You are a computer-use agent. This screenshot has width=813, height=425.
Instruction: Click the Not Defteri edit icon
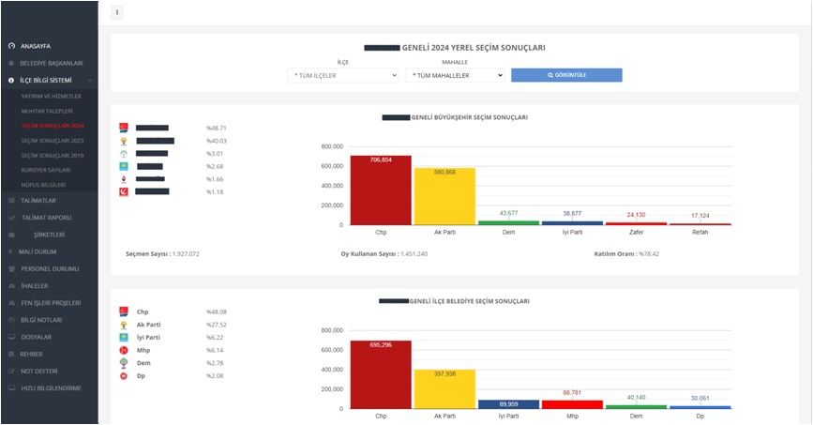(x=11, y=372)
